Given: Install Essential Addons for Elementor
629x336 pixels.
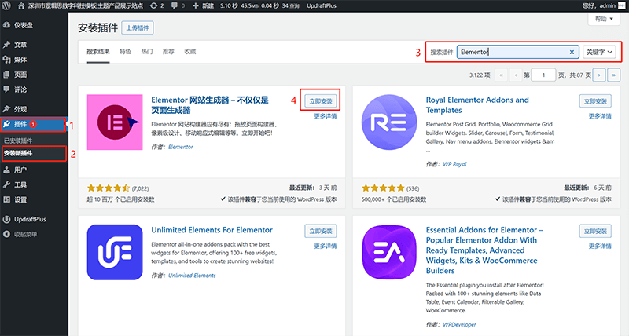Looking at the screenshot, I should point(595,231).
